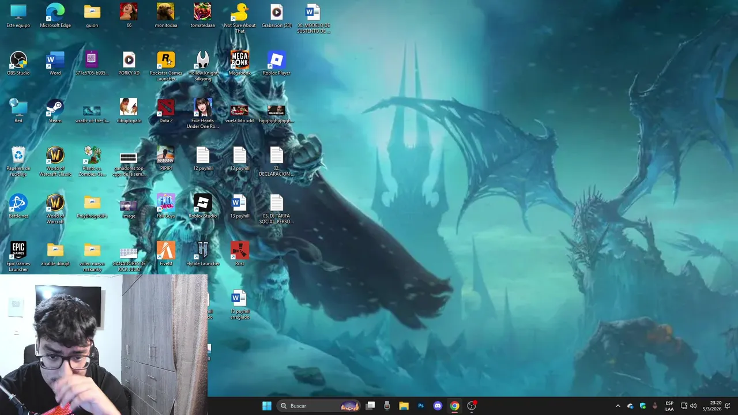Open File Explorer from the taskbar
The height and width of the screenshot is (415, 738).
coord(404,406)
